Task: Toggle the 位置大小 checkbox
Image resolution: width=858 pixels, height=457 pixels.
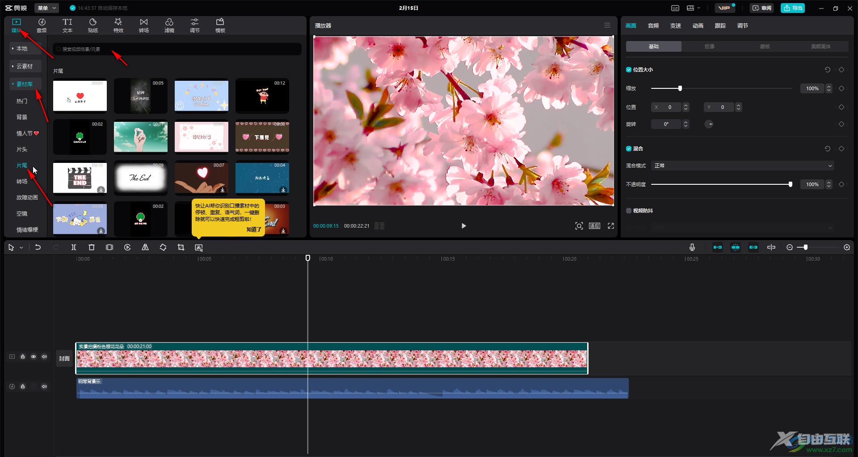Action: pyautogui.click(x=629, y=70)
